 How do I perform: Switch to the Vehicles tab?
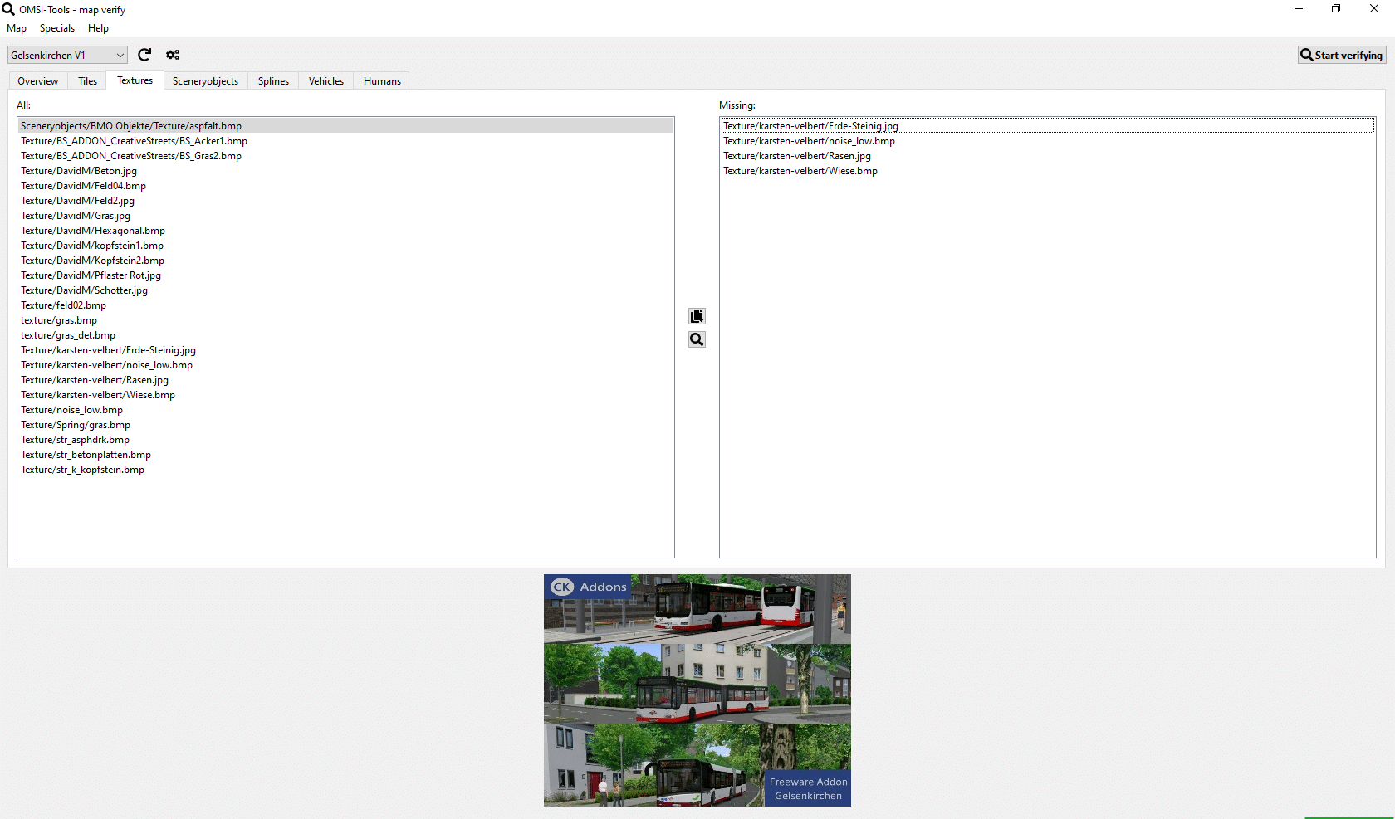pos(326,81)
